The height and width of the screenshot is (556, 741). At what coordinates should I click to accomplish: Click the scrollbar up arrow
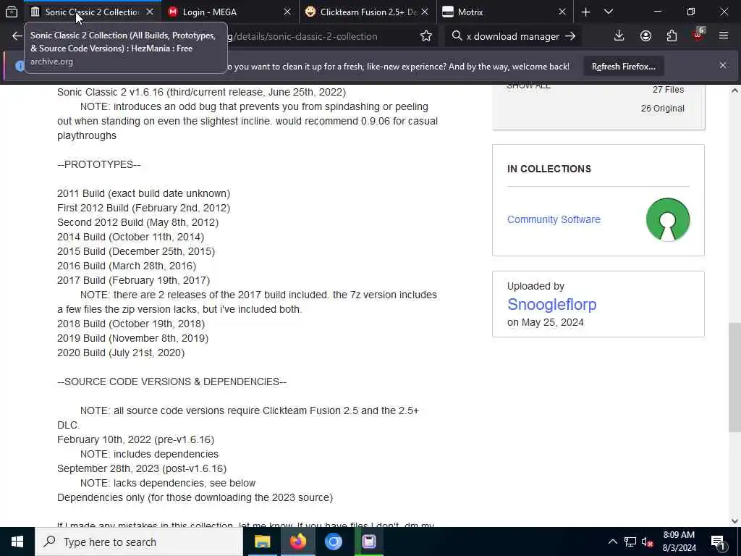(x=734, y=90)
